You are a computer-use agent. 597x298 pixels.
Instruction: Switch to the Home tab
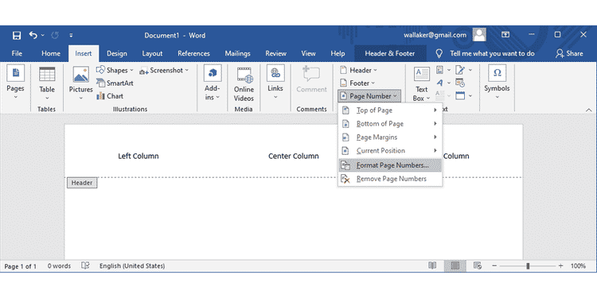51,53
